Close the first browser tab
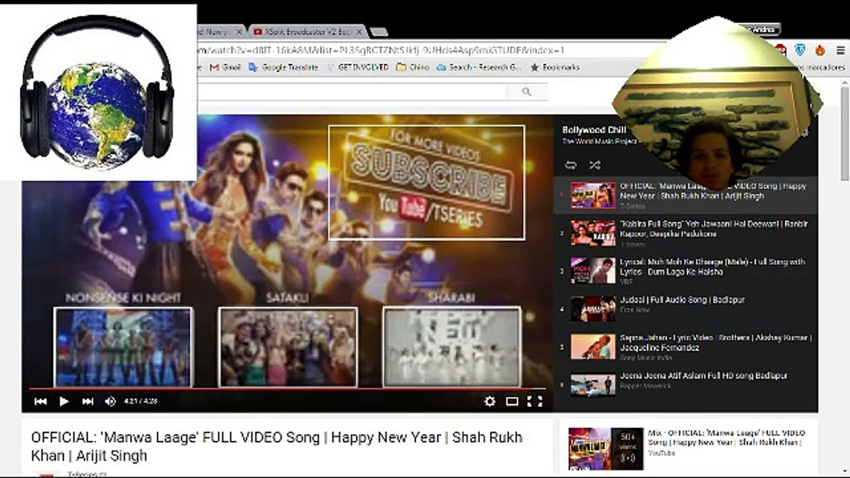The image size is (850, 478). pyautogui.click(x=239, y=32)
